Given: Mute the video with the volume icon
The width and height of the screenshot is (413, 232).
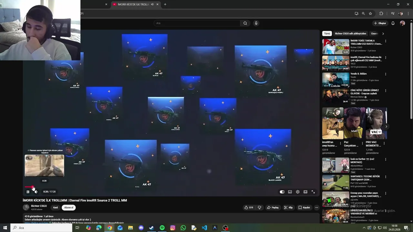Looking at the screenshot, I should coord(36,192).
